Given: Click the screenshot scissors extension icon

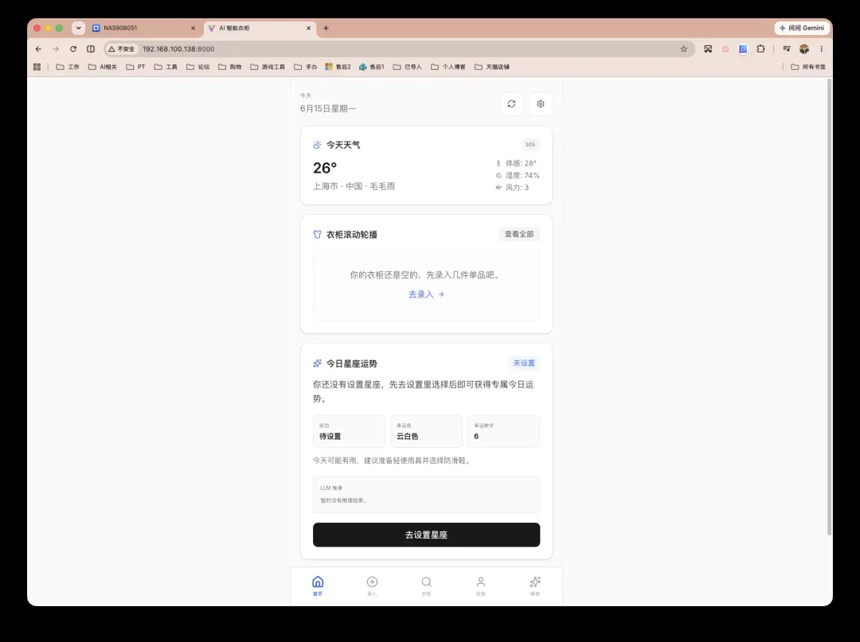Looking at the screenshot, I should [708, 49].
